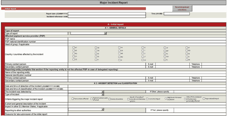Check the HR country checkbox
Image resolution: width=227 pixels, height=116 pixels.
click(x=119, y=53)
